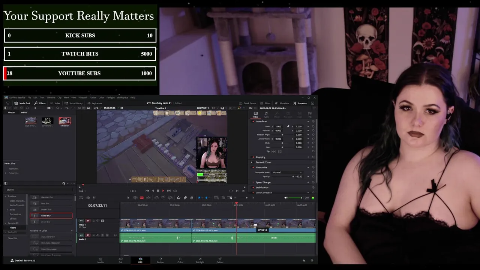Open the Sound Library panel
Screen dimensions: 480x270
coord(73,103)
